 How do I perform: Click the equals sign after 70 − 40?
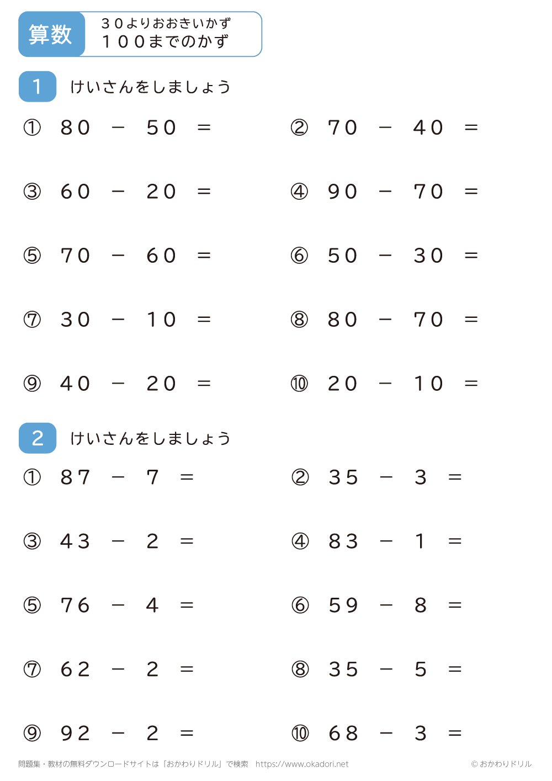[471, 127]
